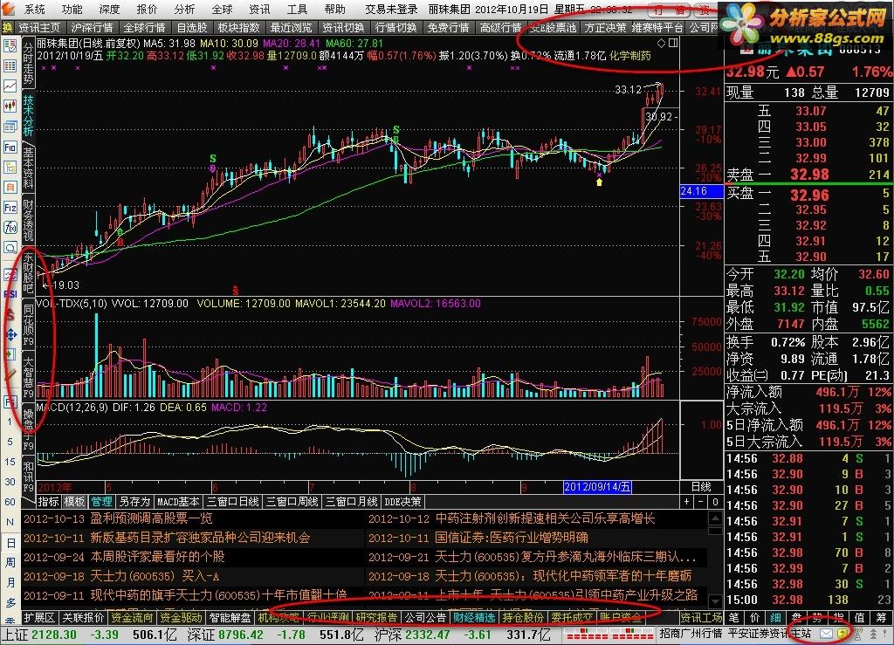Click the mail envelope icon in status bar

click(826, 634)
